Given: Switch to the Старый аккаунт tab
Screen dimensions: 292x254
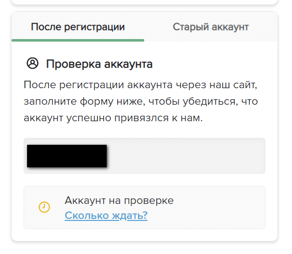Looking at the screenshot, I should 211,27.
